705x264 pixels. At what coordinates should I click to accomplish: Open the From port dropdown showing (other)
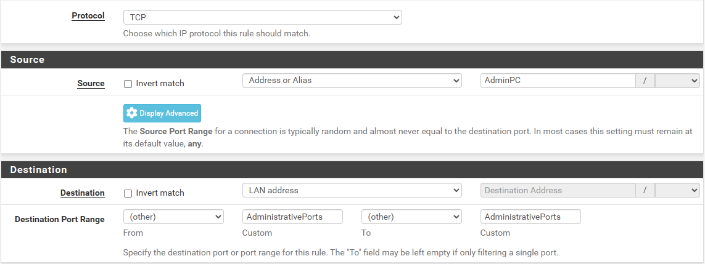[173, 217]
